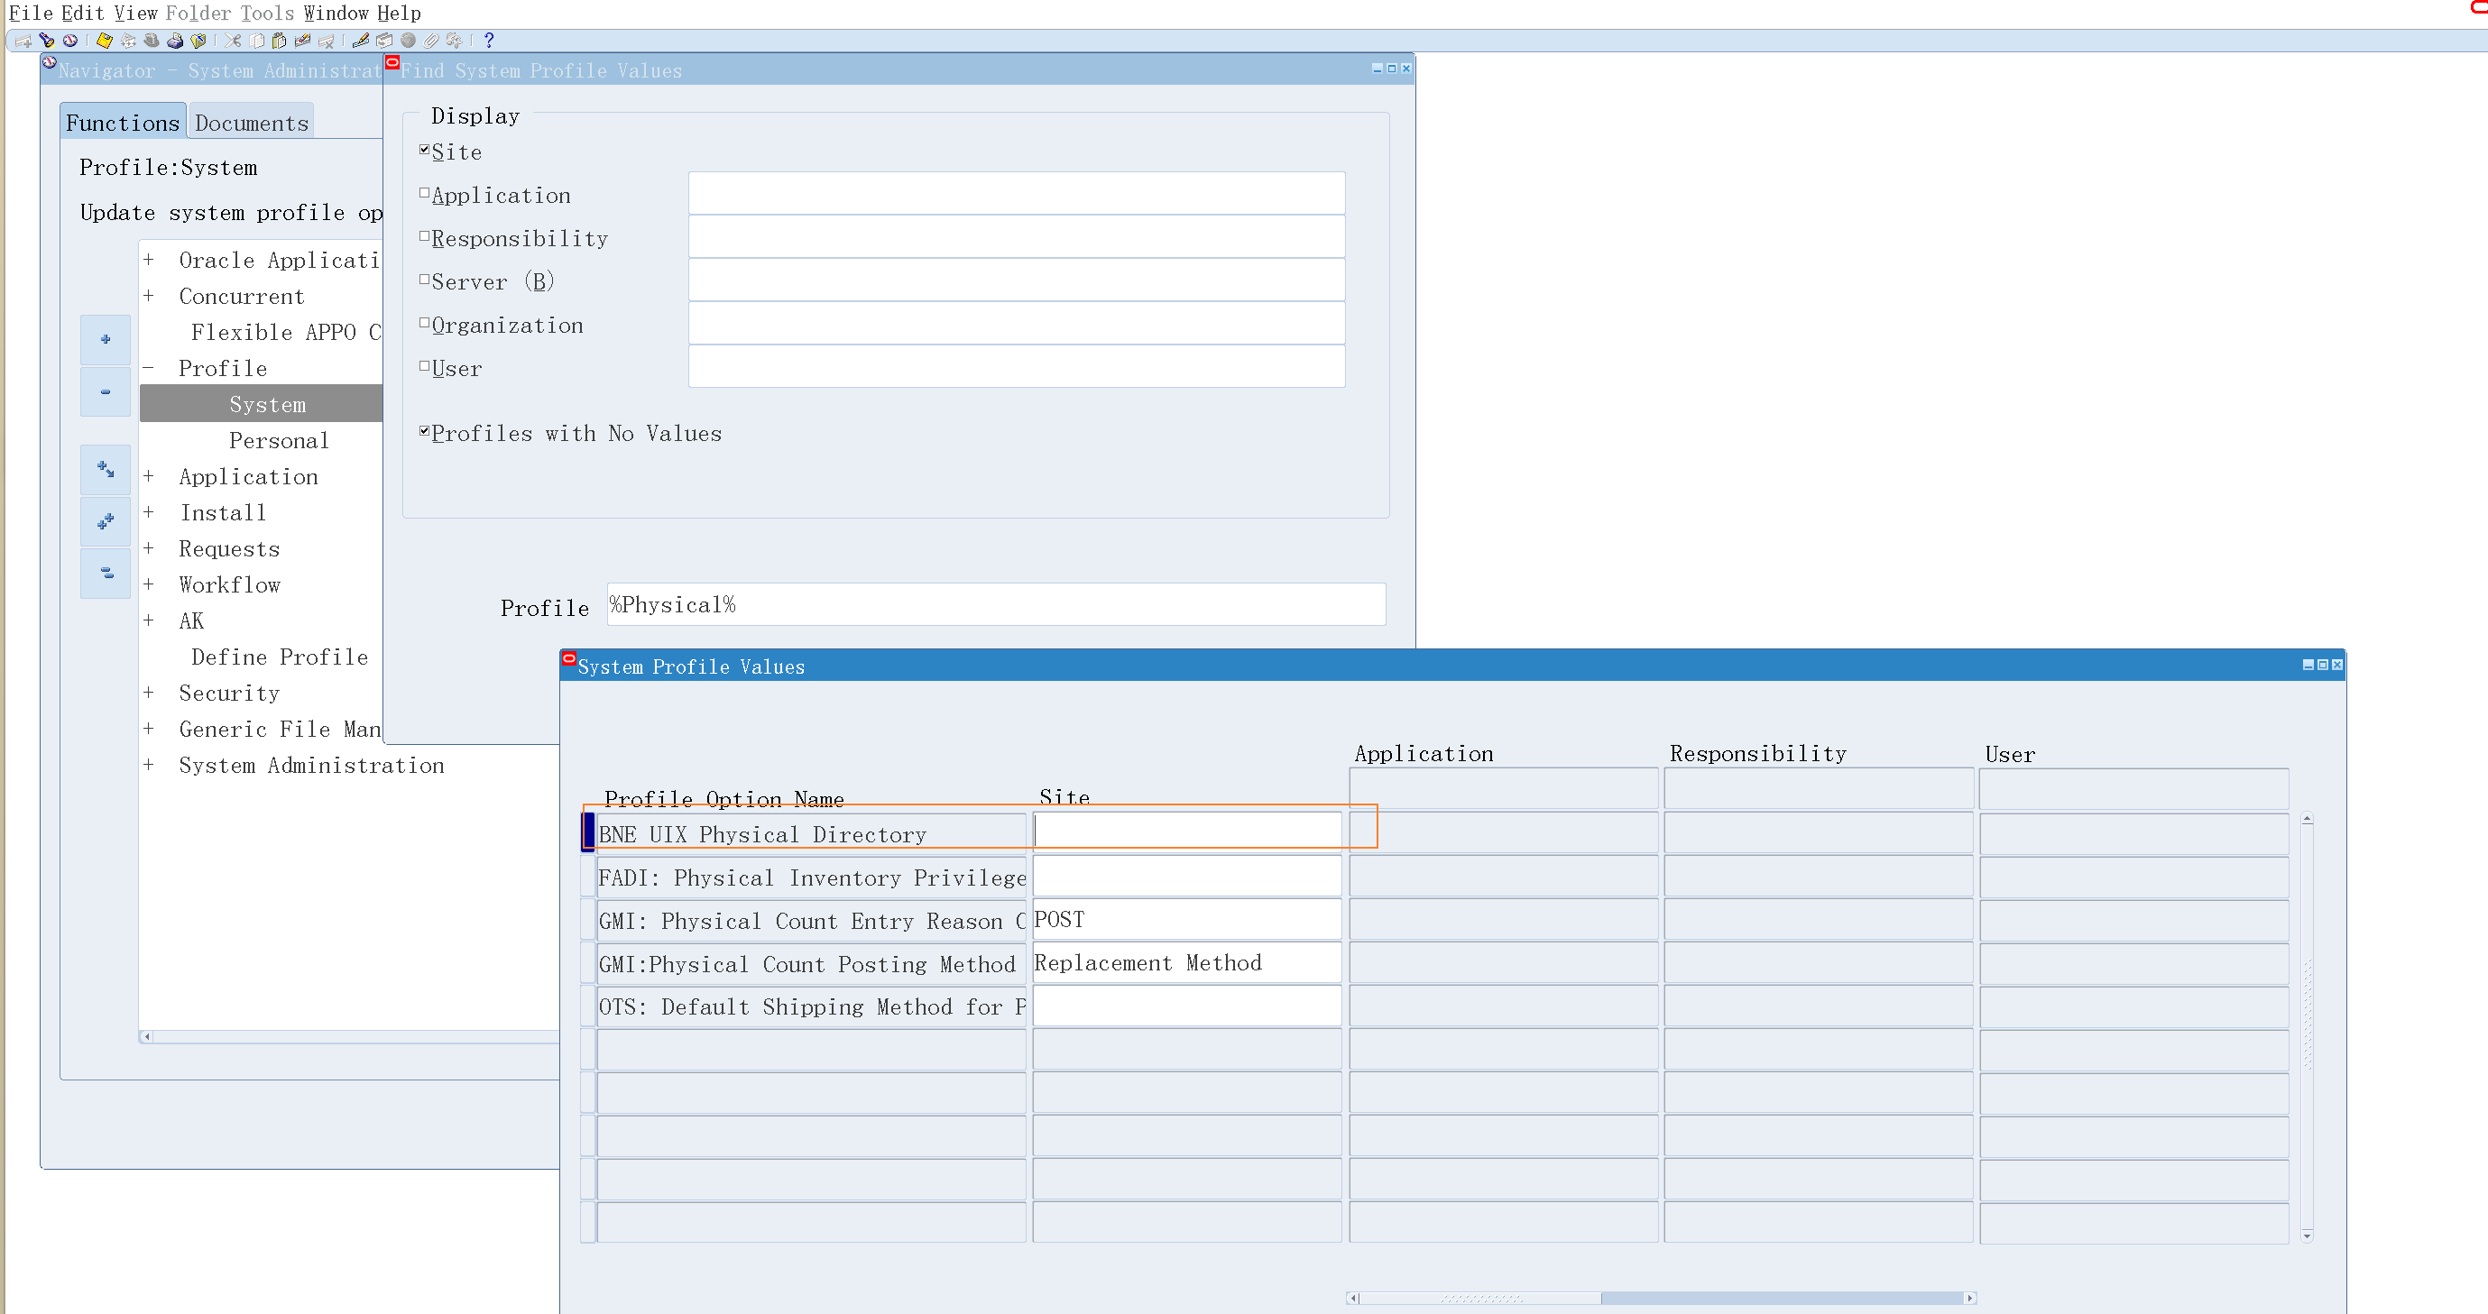Click the Save floppy disk icon
Image resolution: width=2488 pixels, height=1314 pixels.
point(105,41)
